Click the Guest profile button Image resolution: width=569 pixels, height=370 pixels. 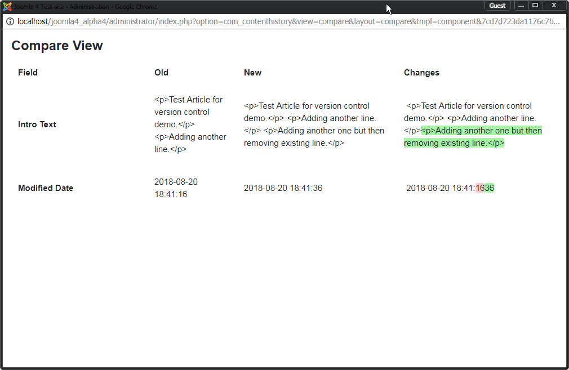497,6
